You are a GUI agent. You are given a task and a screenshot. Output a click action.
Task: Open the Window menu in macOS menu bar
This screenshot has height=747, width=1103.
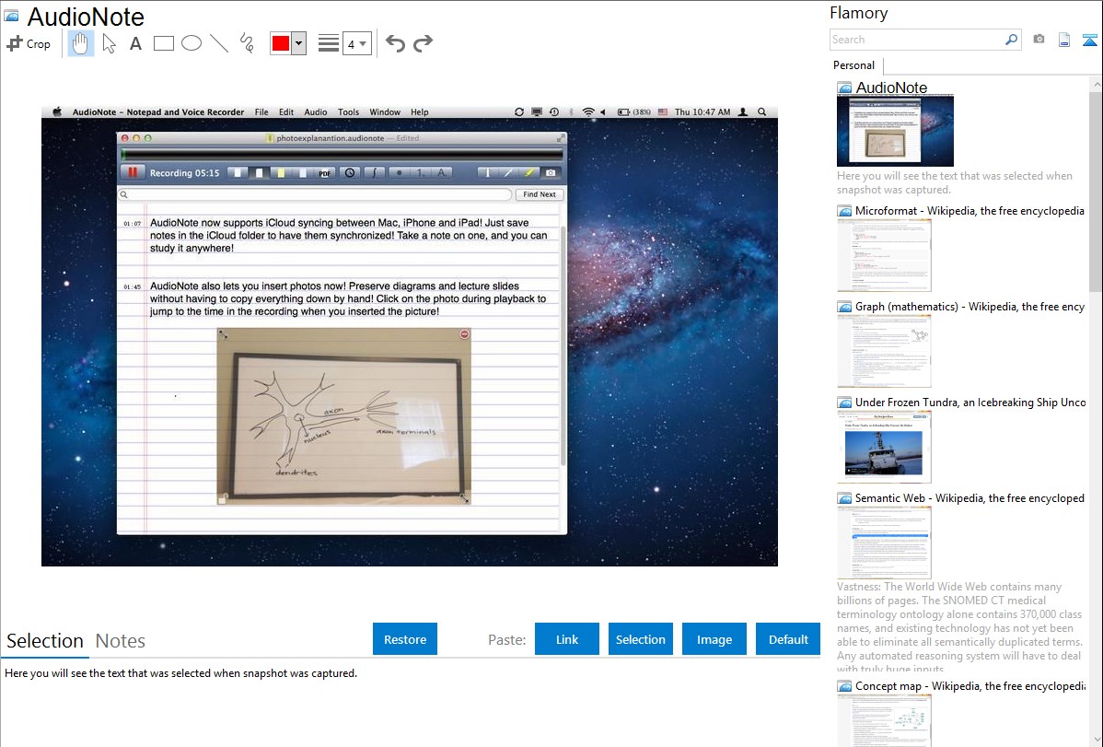coord(385,112)
